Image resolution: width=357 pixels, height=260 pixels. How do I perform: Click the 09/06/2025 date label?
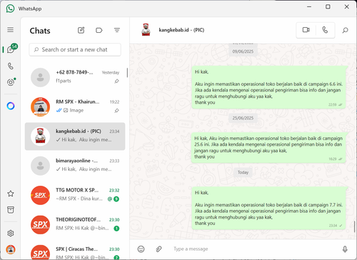243,51
